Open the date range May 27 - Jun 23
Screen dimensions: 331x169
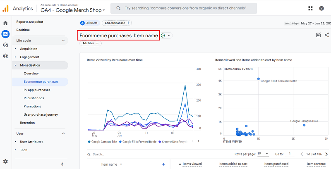point(316,23)
